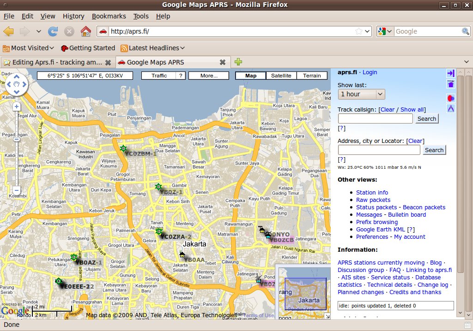Click the red and blue circles icon
Viewport: 473px width, 331px height.
(451, 98)
